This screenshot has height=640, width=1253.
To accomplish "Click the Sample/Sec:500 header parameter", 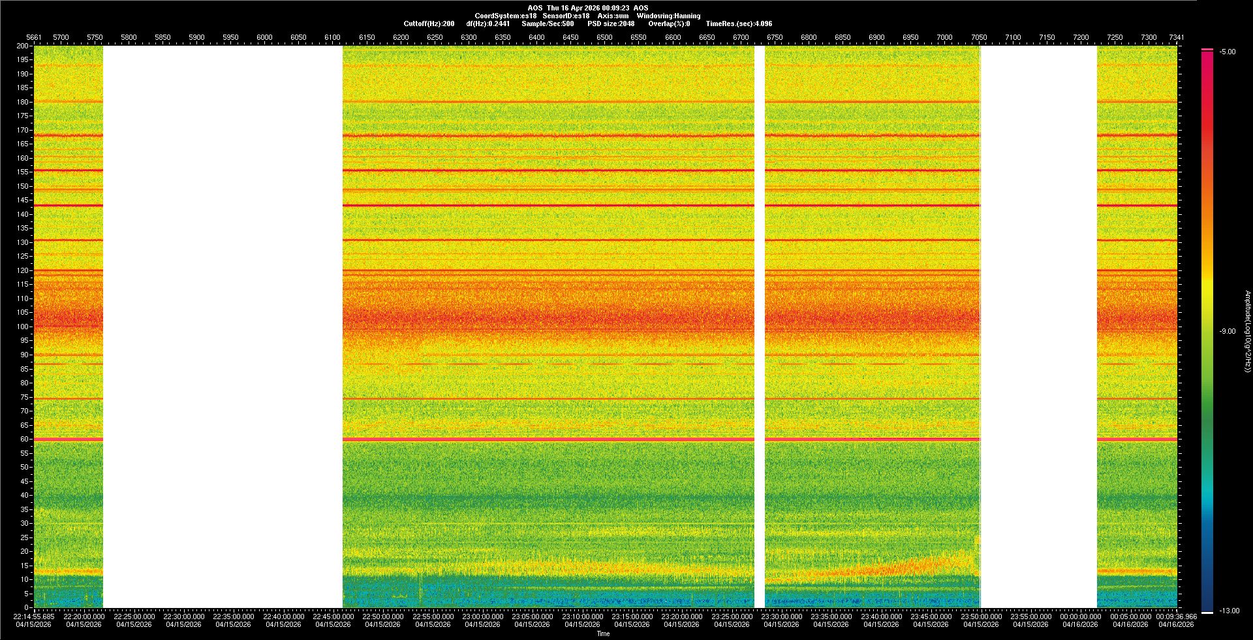I will coord(548,24).
